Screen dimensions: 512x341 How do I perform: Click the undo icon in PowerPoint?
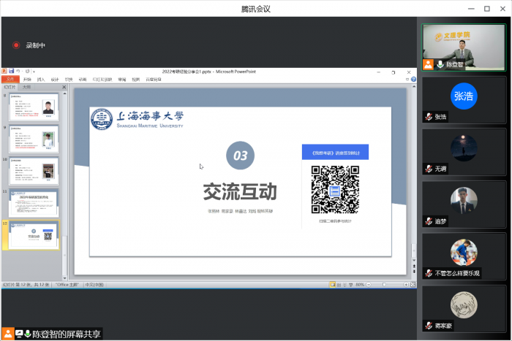point(18,71)
